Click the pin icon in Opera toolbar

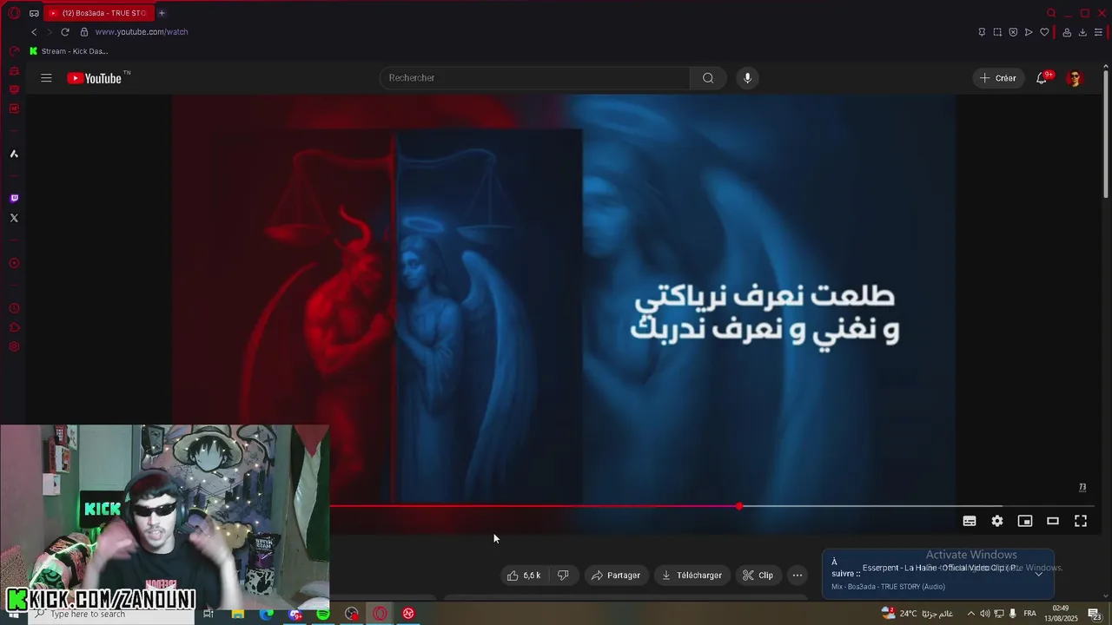coord(982,32)
